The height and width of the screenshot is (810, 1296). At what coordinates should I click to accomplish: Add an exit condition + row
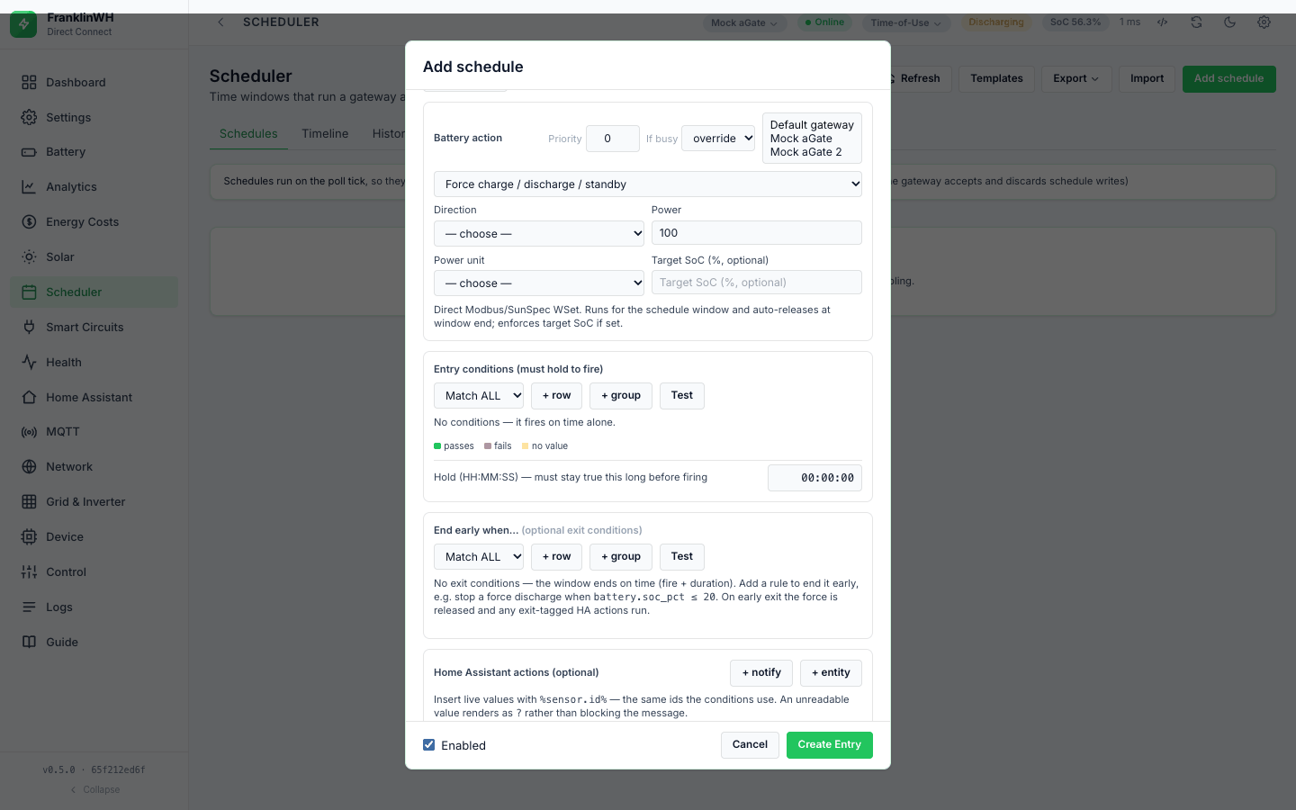[x=556, y=557]
